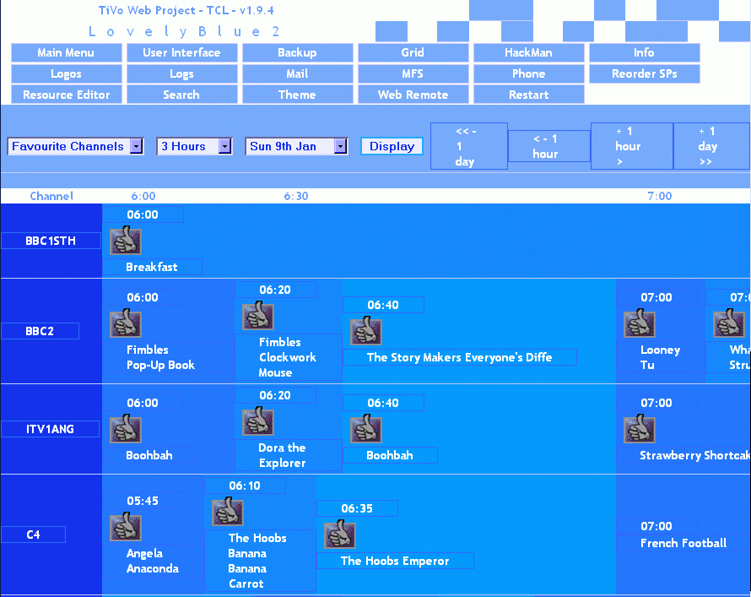
Task: Advance the guide by one day
Action: [711, 146]
